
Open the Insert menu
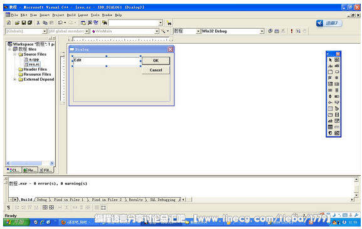tap(45, 15)
